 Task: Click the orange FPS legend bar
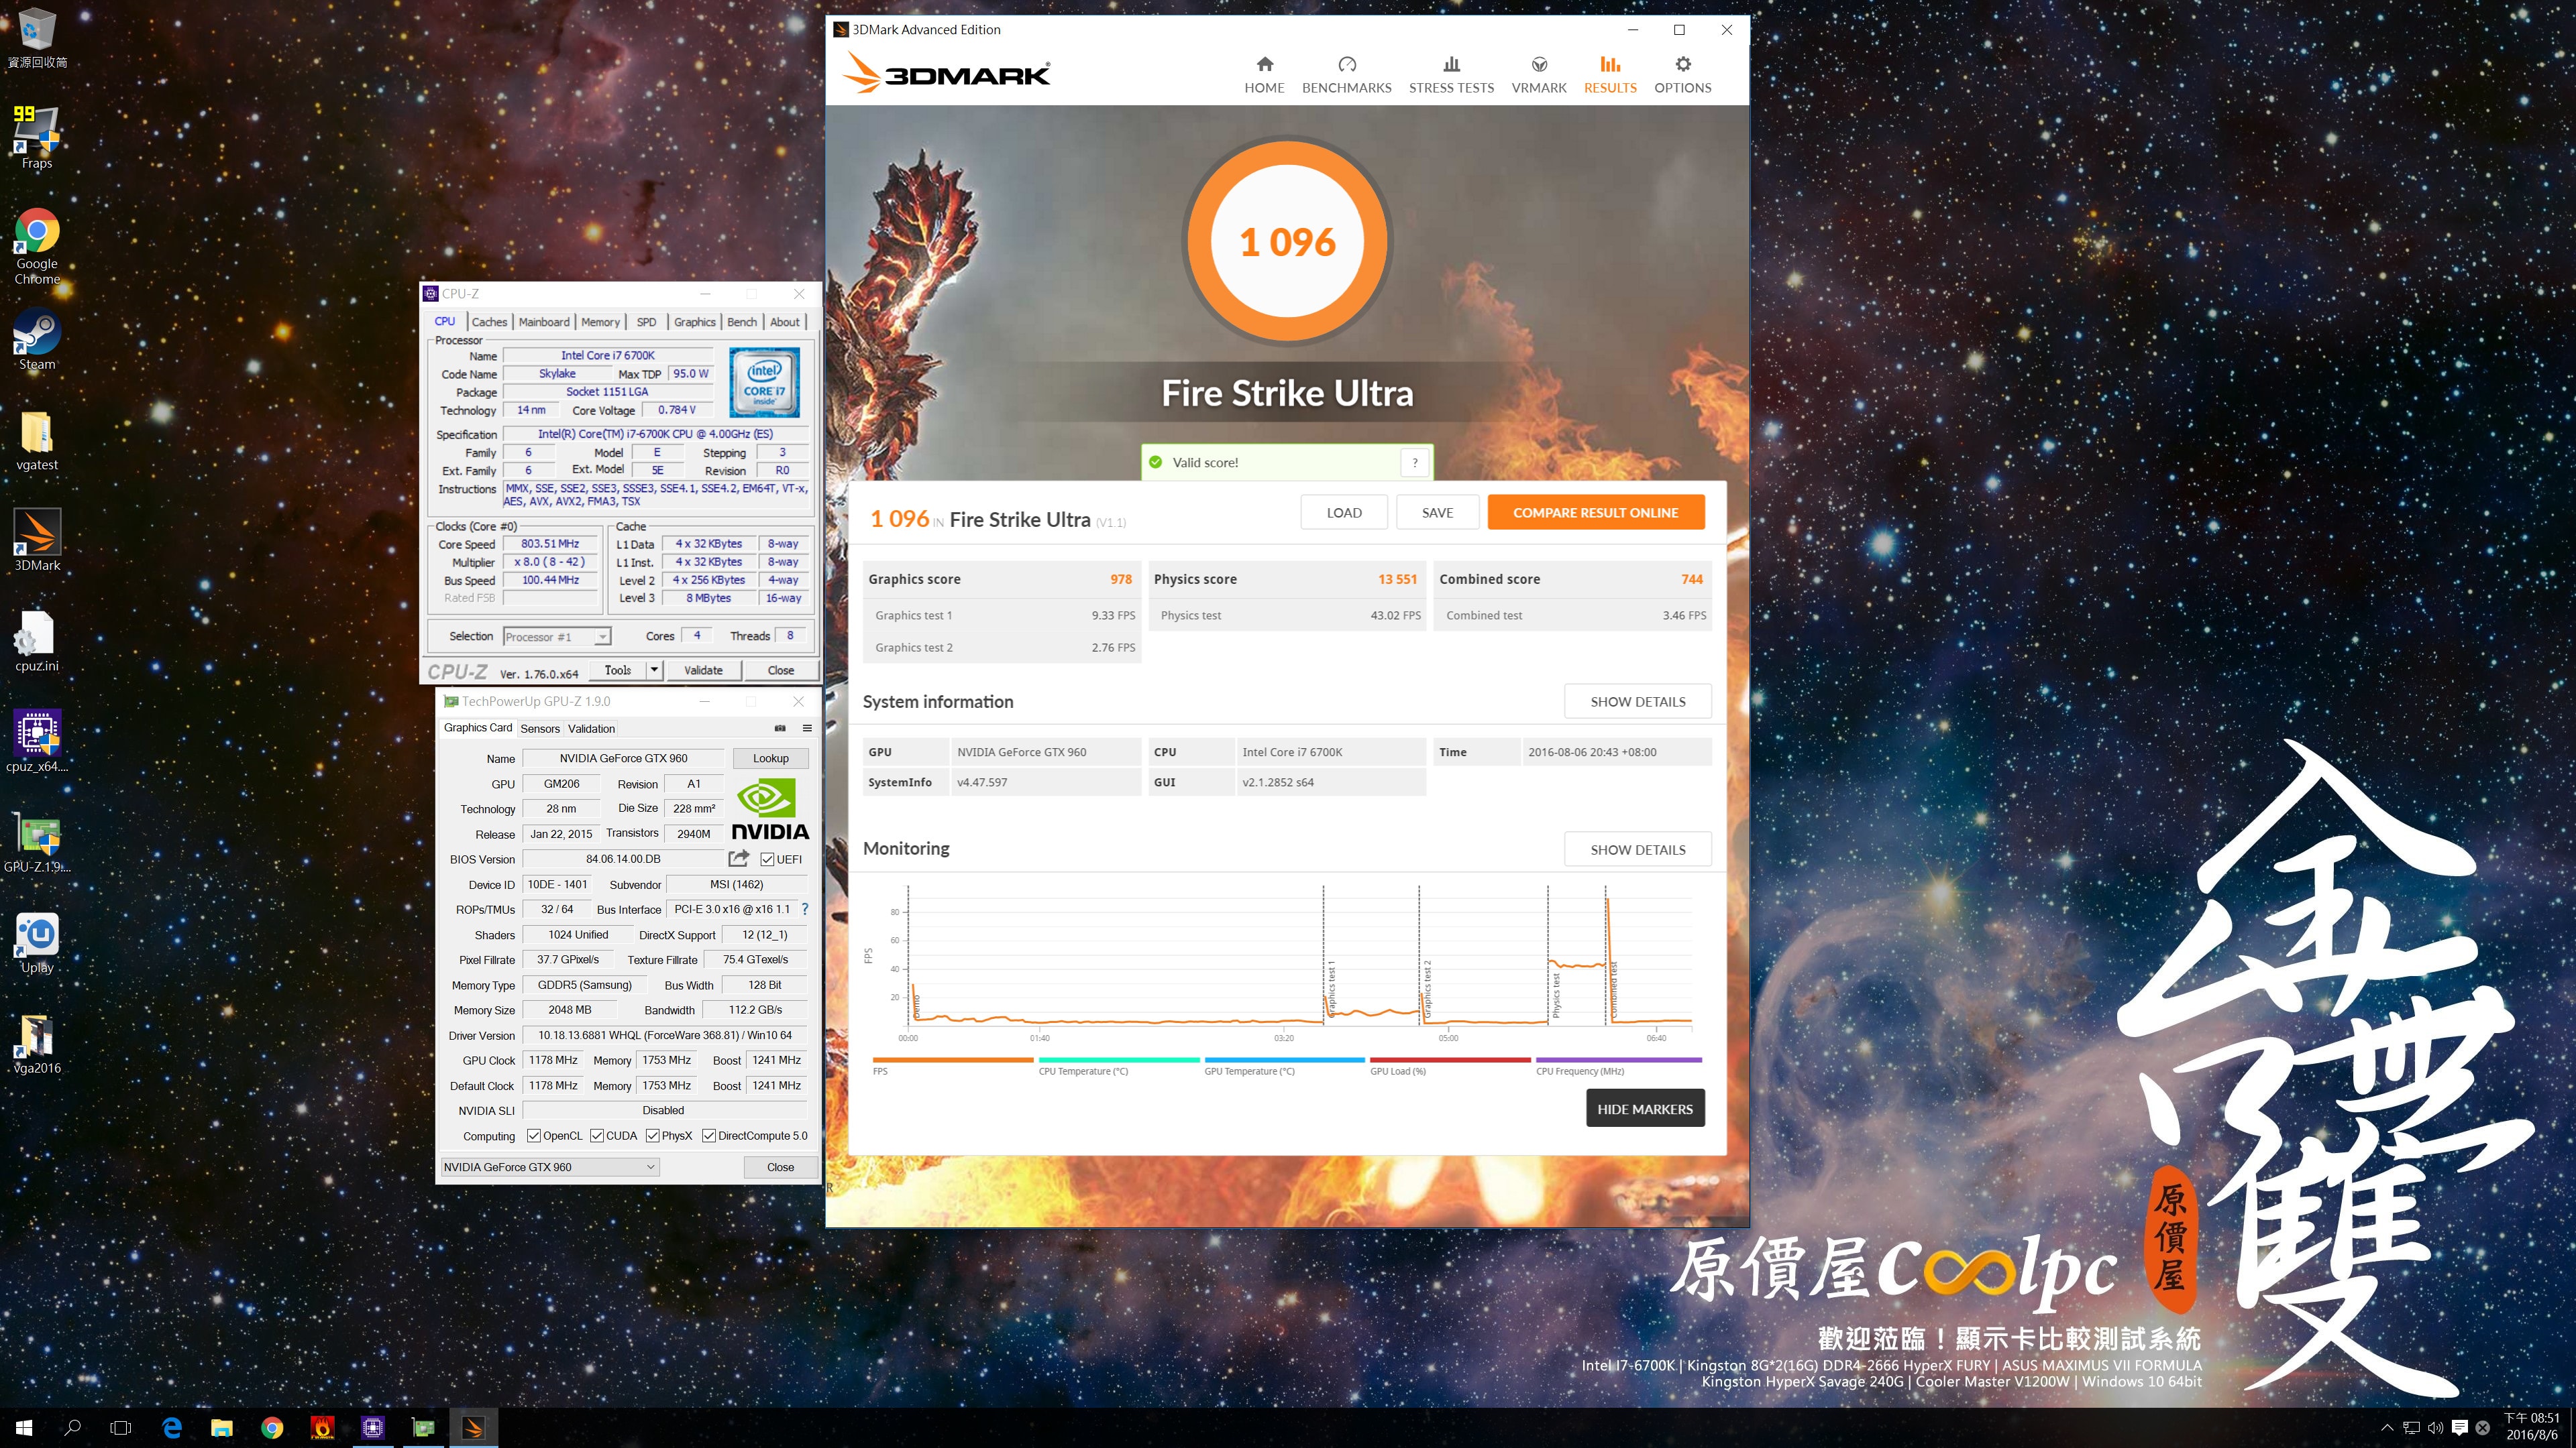[x=952, y=1059]
